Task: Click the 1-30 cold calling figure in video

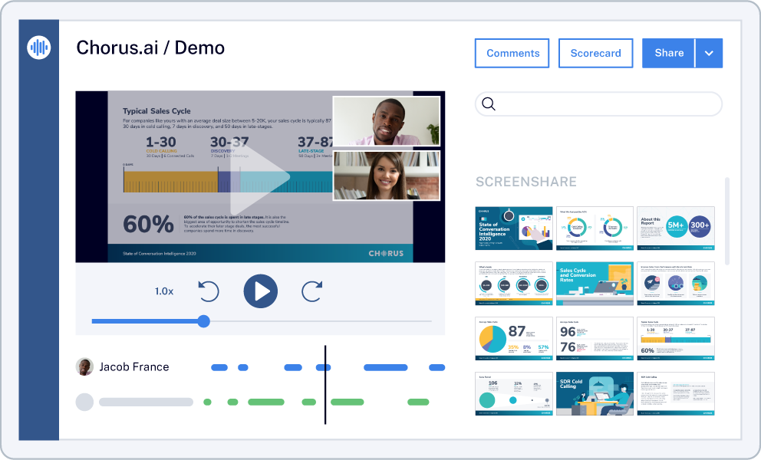Action: 160,142
